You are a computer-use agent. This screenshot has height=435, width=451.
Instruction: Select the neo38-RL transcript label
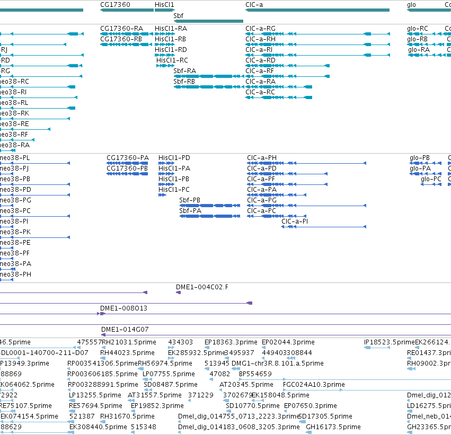pos(14,103)
